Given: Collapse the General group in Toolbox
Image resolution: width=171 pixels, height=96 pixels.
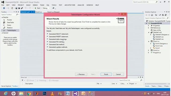Looking at the screenshot, I should point(2,33).
